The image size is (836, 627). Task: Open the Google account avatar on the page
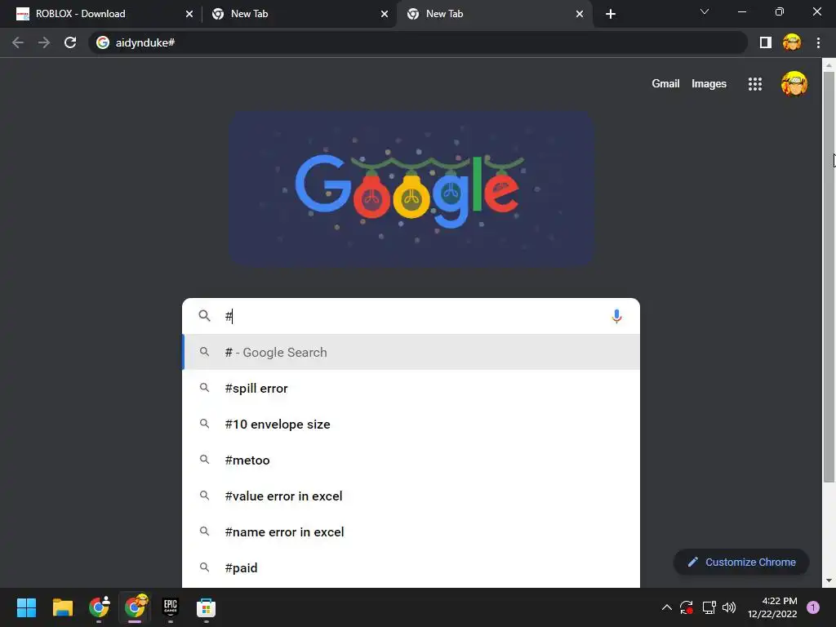[x=794, y=84]
